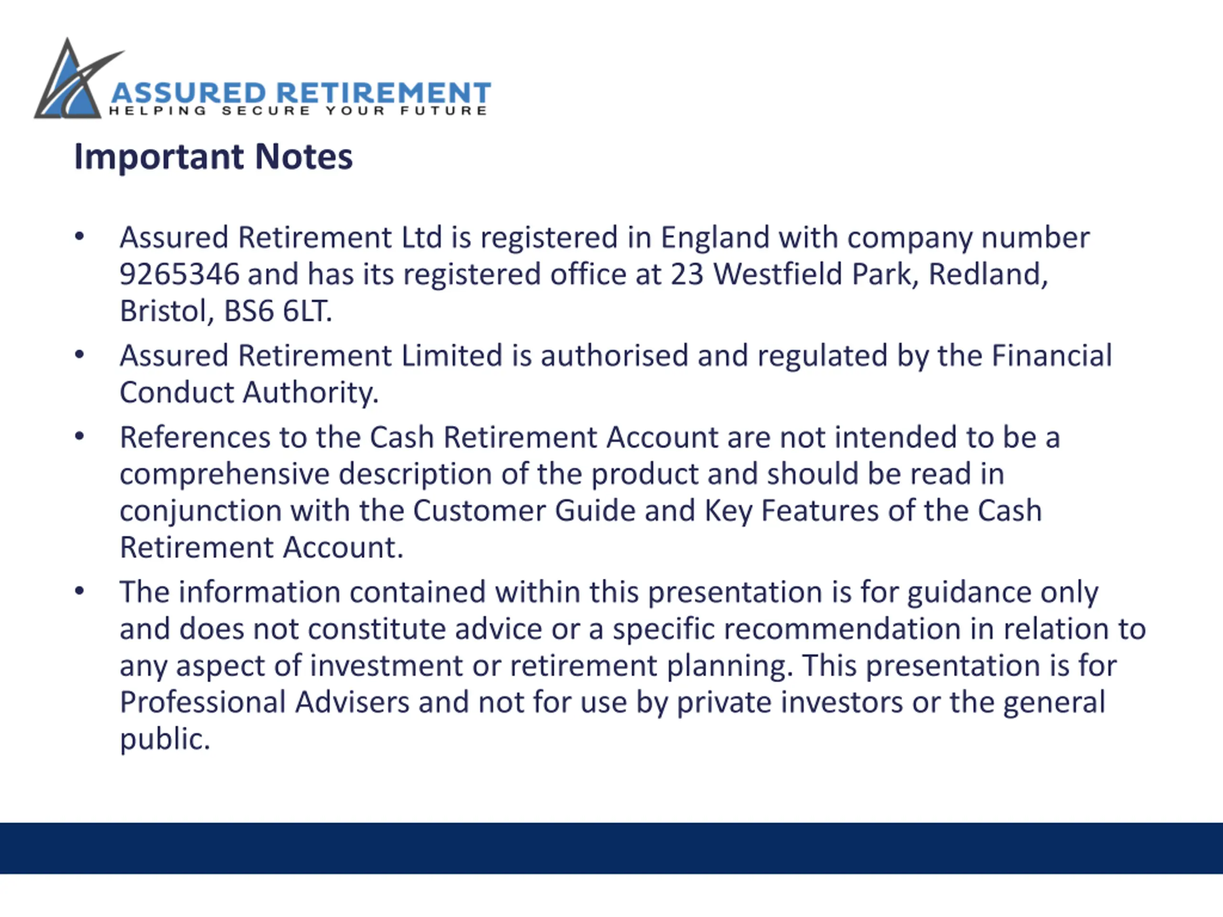
Task: Click the fourth bullet point marker
Action: 79,591
